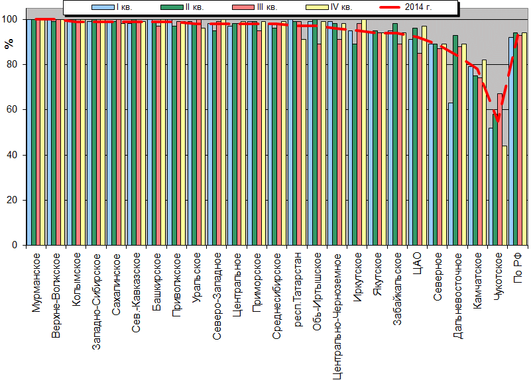This screenshot has height=380, width=531.
Task: Click the blue I кв. bar for Чукотское
Action: pyautogui.click(x=491, y=186)
